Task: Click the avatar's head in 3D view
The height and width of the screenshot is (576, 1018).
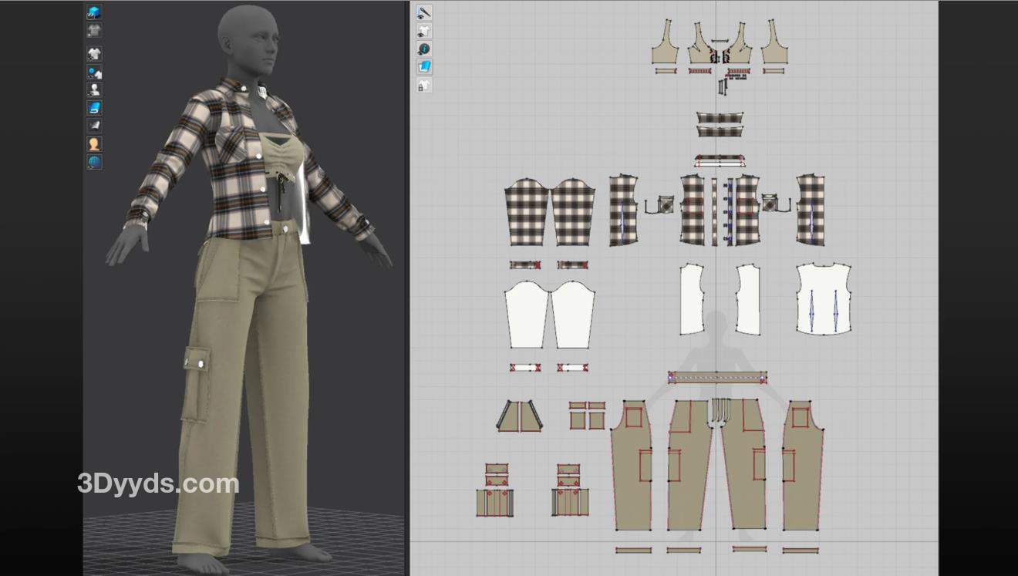Action: click(x=247, y=37)
